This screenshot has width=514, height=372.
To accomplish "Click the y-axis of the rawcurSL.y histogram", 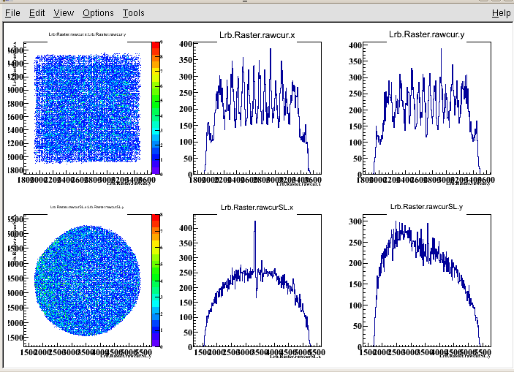I will (363, 281).
